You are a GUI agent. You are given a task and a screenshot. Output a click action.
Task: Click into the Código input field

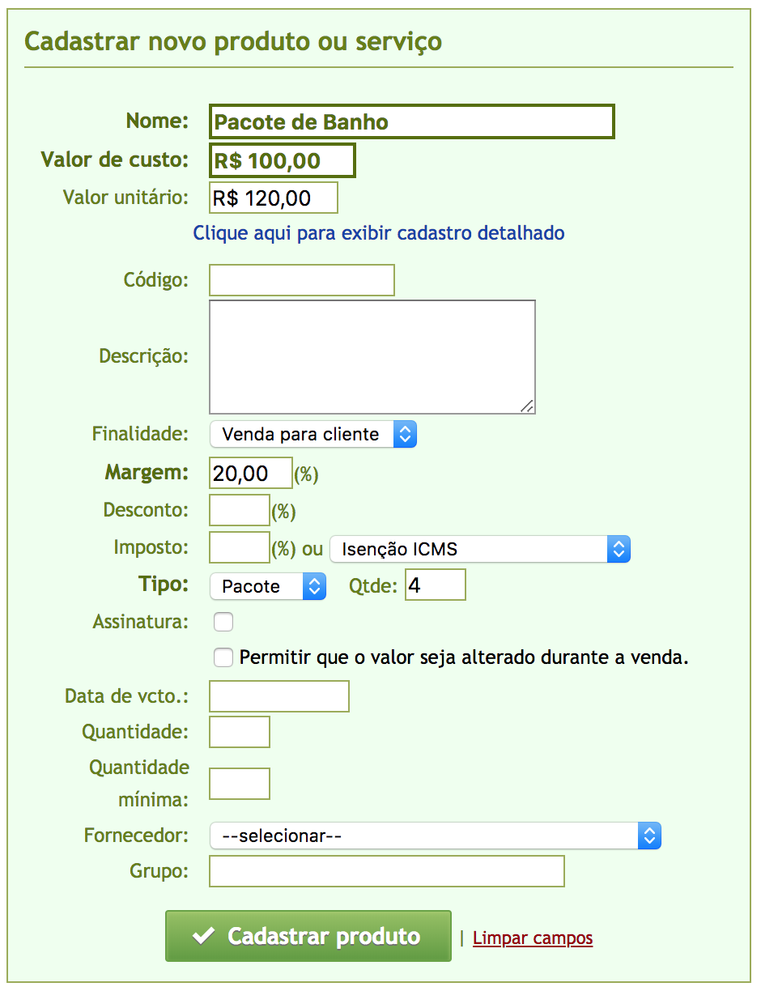[x=302, y=280]
